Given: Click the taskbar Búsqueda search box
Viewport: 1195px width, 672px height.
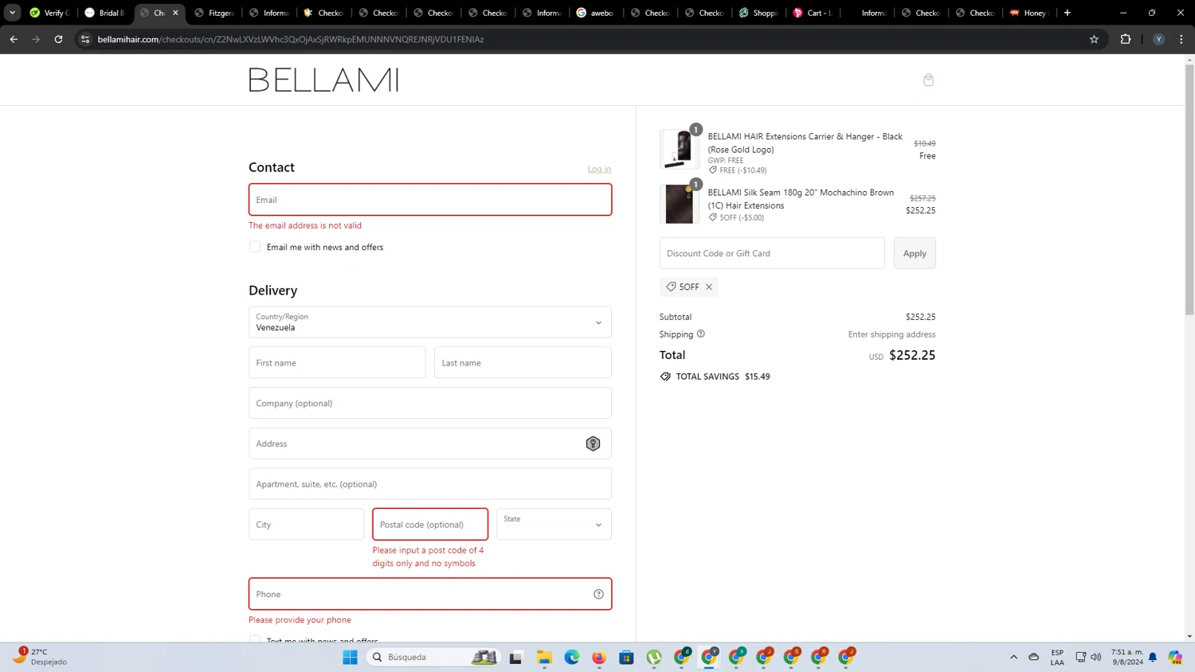Looking at the screenshot, I should 434,657.
